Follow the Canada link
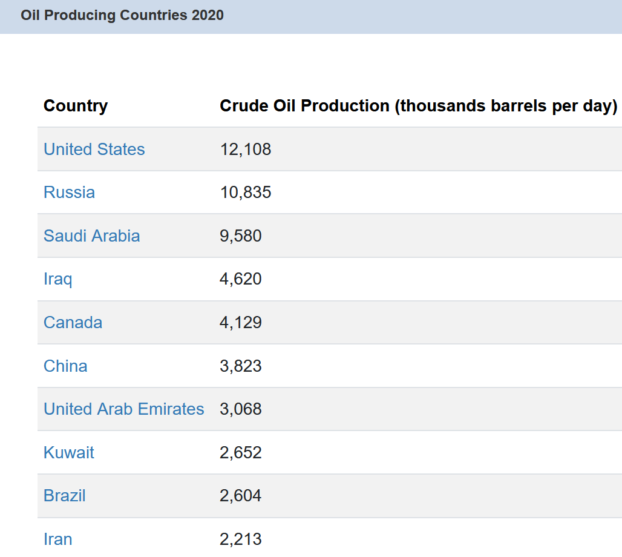Viewport: 622px width, 557px height. tap(73, 322)
